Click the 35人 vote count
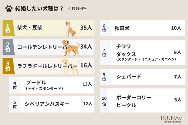This screenshot has width=188, height=125. point(86,28)
